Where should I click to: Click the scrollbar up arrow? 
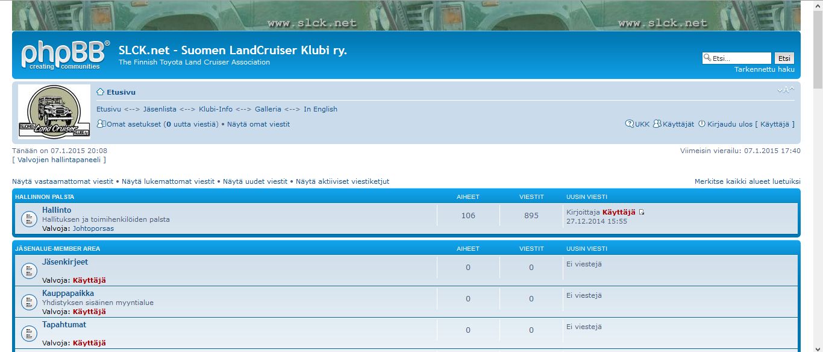(x=818, y=5)
